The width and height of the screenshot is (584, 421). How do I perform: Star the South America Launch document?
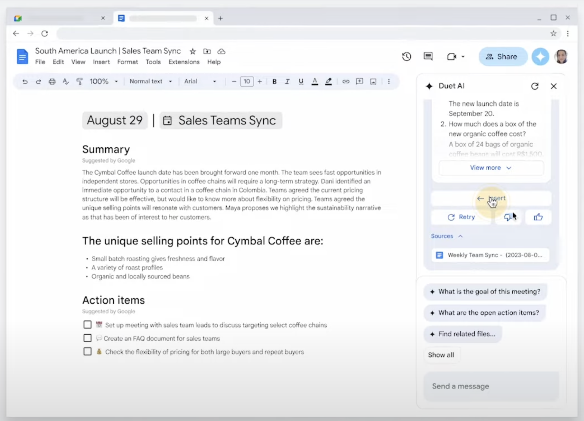[x=193, y=51]
